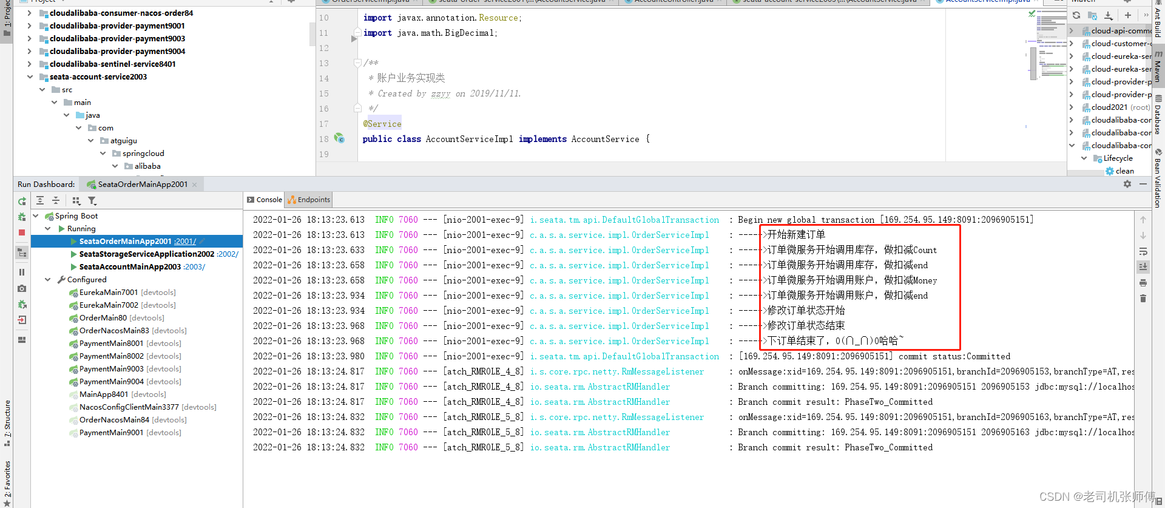The height and width of the screenshot is (508, 1165).
Task: Click the Print console icon
Action: click(x=1143, y=283)
